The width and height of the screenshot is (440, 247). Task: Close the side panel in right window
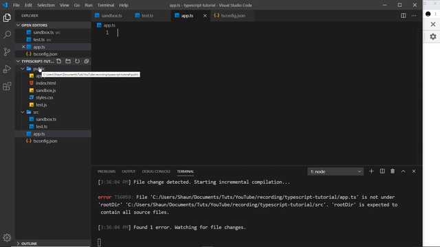(433, 25)
